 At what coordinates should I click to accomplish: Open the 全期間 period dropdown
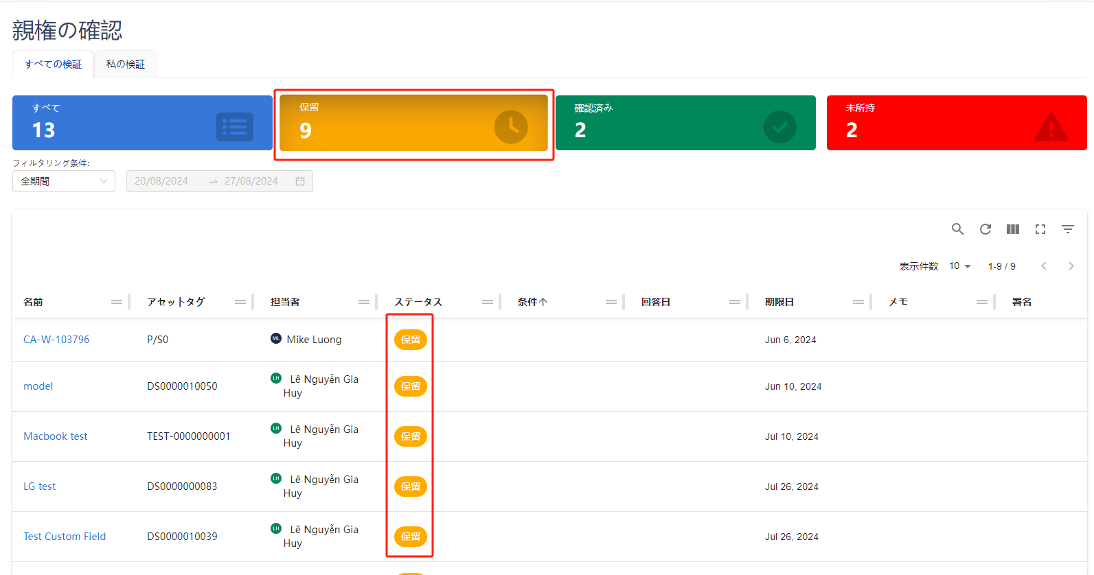[x=64, y=181]
